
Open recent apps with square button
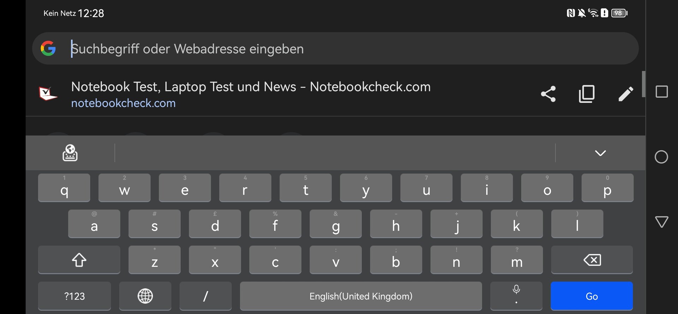tap(661, 92)
